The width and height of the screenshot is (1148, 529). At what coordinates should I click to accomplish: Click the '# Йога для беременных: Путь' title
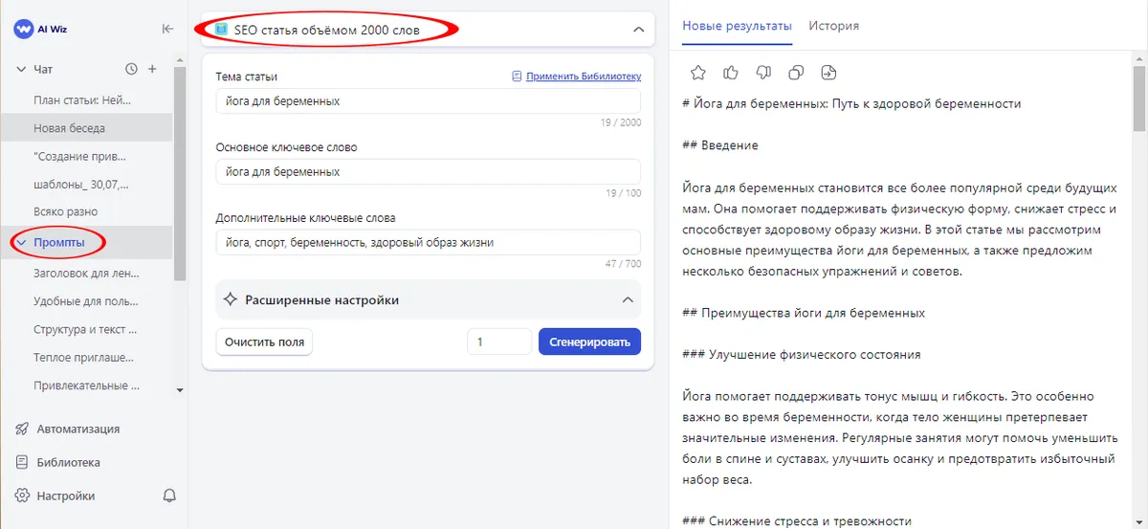[x=852, y=103]
